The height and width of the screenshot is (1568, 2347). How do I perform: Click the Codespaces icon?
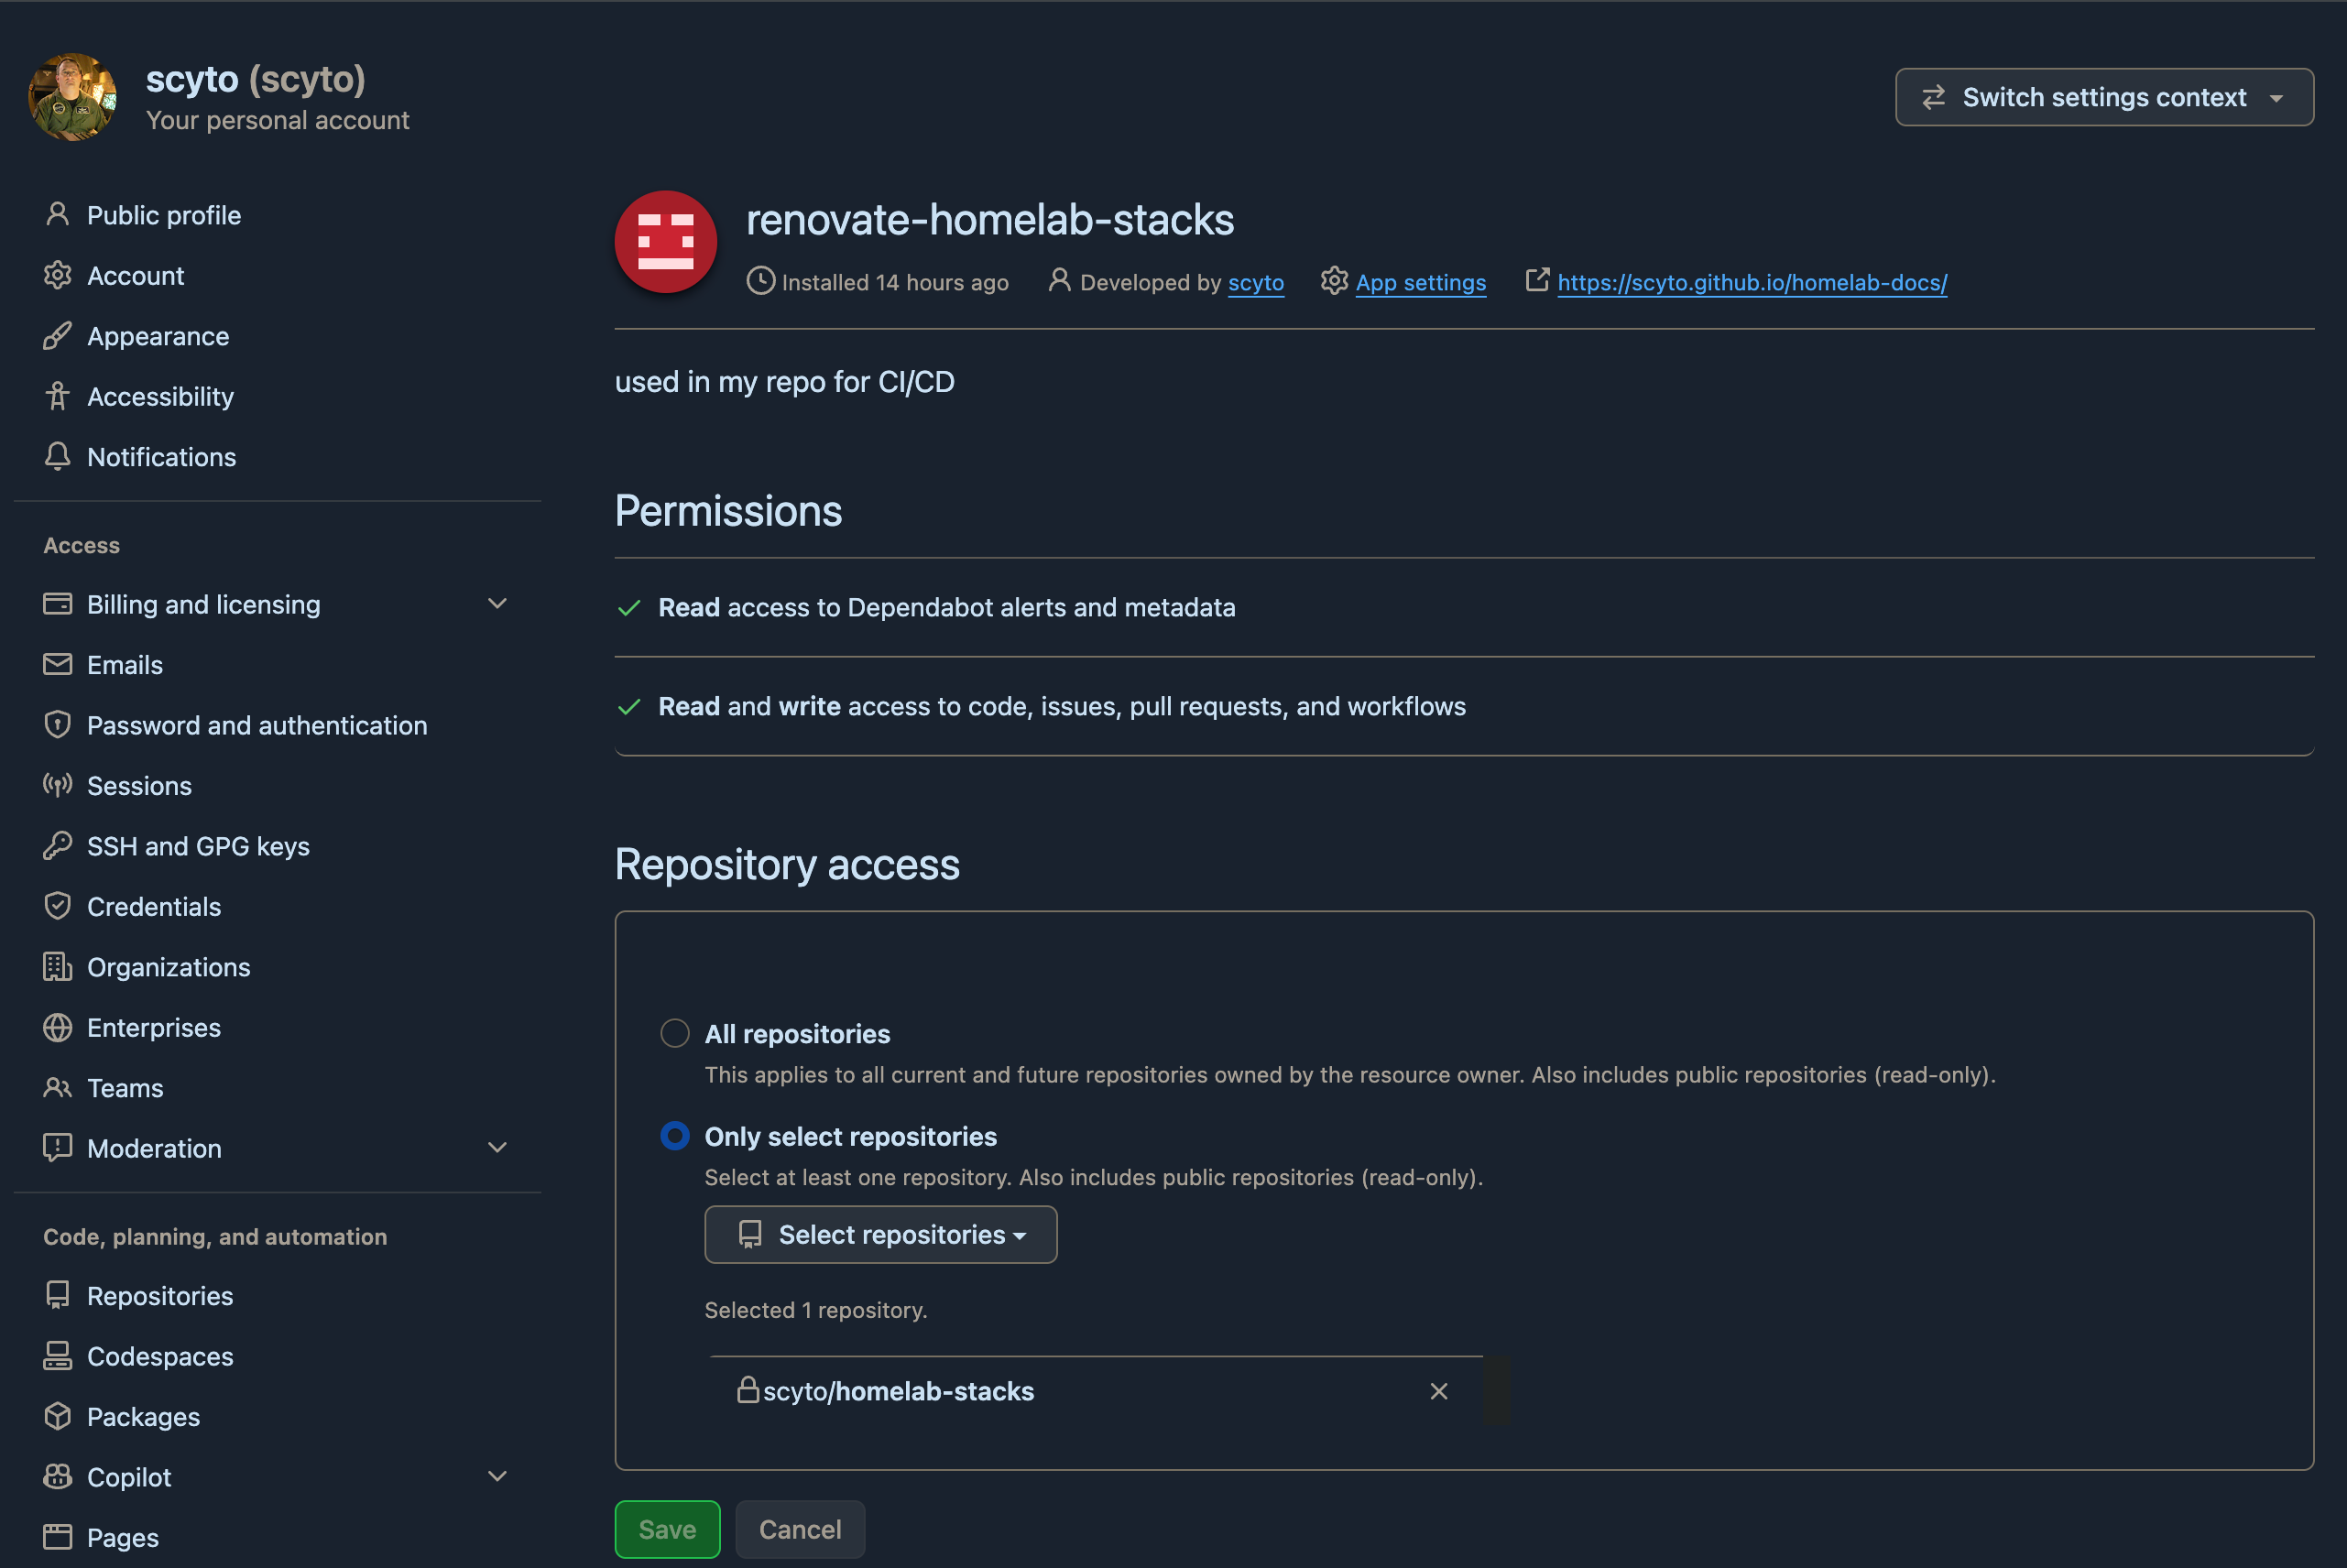[x=57, y=1355]
